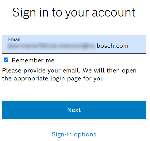Select the Sign in to your account heading
This screenshot has width=150, height=141.
[74, 13]
